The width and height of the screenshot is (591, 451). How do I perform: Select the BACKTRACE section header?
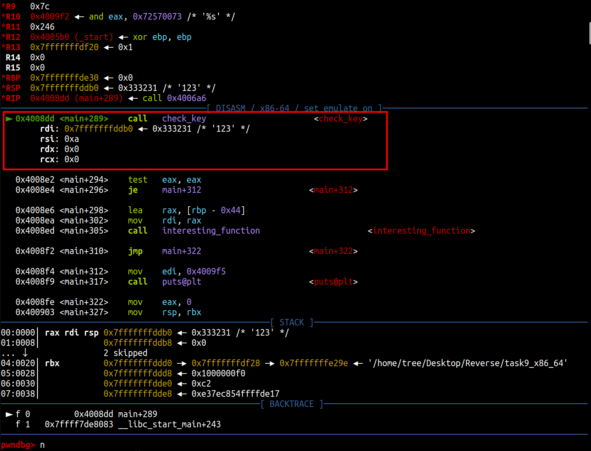(292, 404)
